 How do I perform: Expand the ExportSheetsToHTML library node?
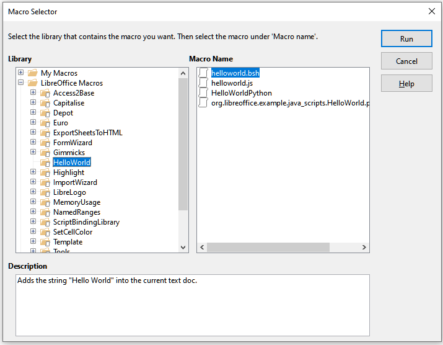33,132
